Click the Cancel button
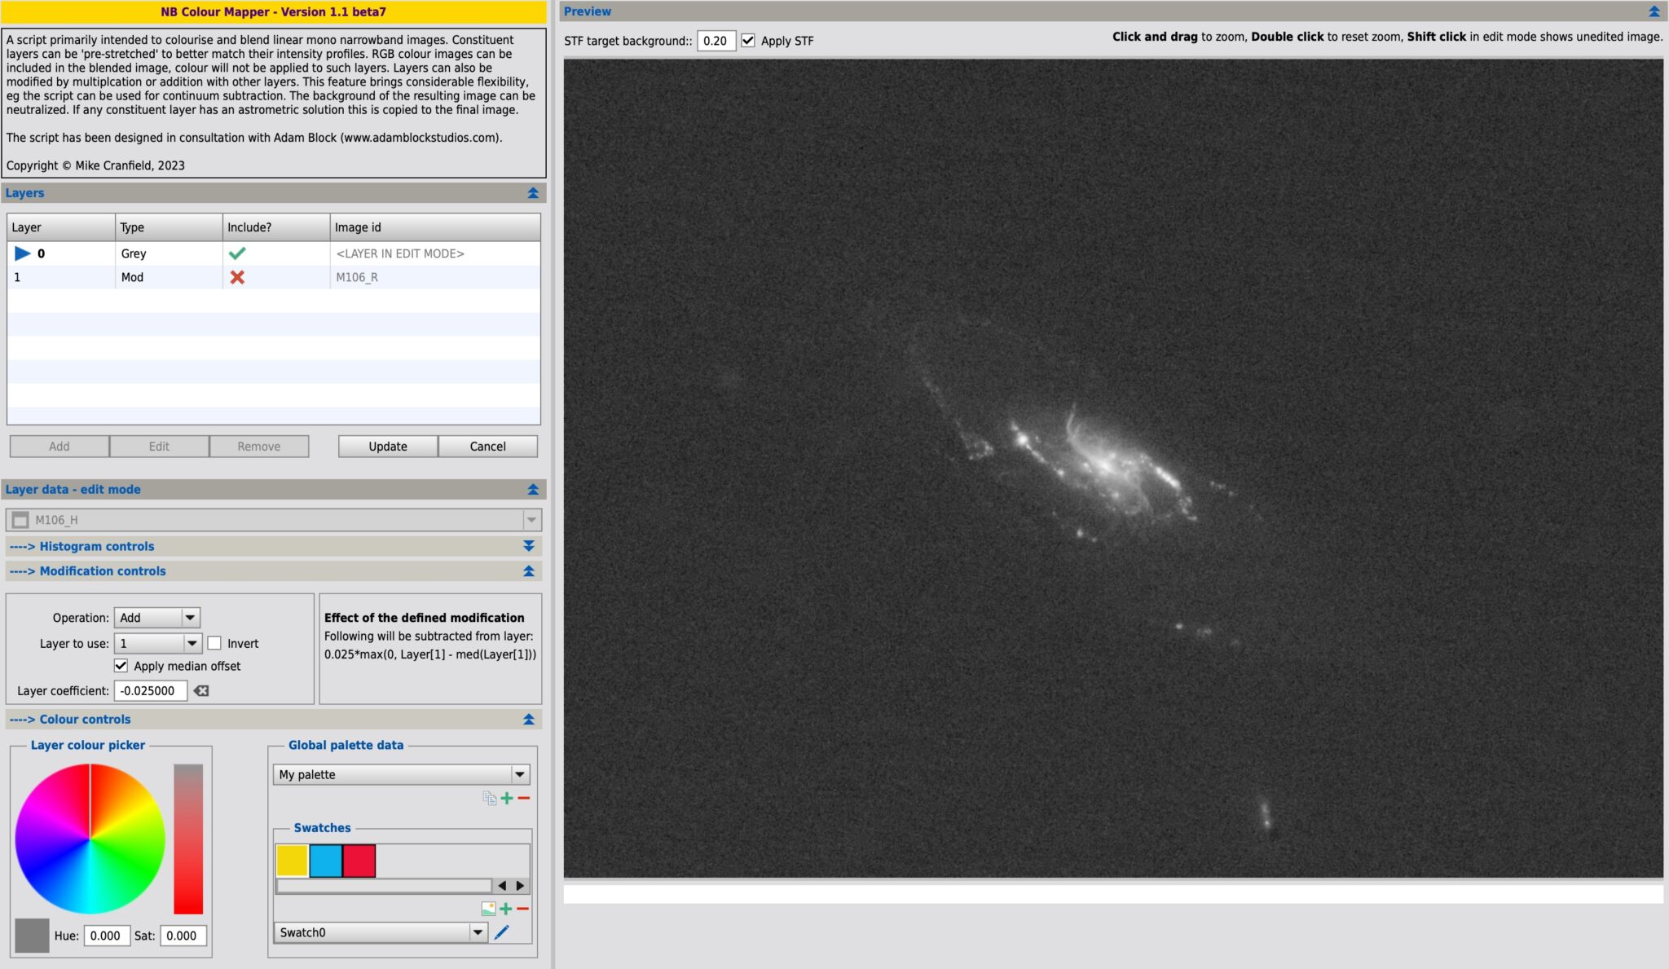 (x=487, y=446)
